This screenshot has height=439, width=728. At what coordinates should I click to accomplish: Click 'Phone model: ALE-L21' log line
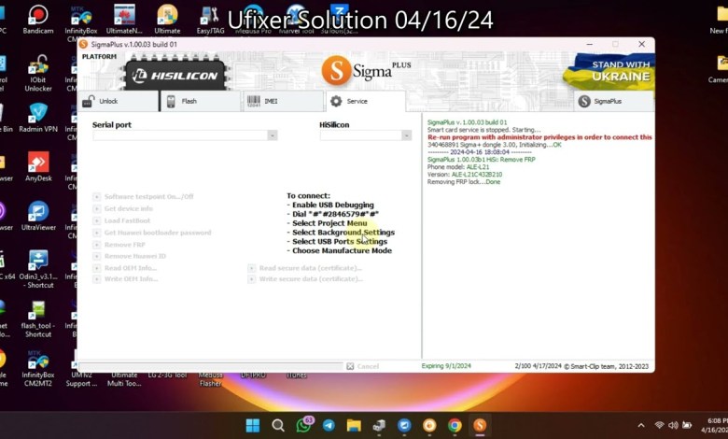point(458,167)
